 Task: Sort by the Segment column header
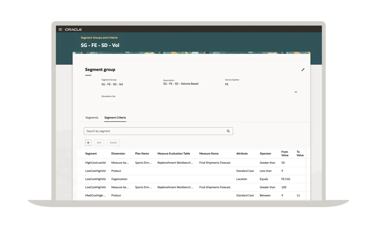[91, 154]
